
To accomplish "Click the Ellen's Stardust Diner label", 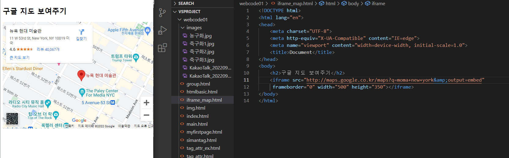I will 23,68.
